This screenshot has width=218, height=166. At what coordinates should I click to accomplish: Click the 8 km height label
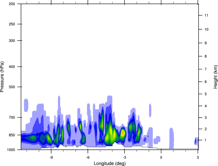[206, 56]
